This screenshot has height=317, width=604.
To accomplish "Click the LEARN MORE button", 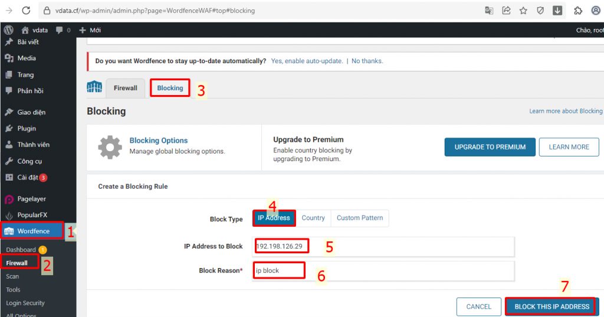I will [x=569, y=147].
